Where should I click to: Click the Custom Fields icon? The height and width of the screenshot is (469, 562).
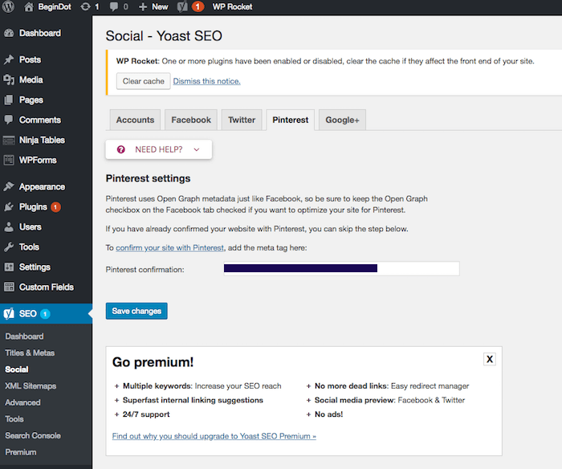pos(9,288)
